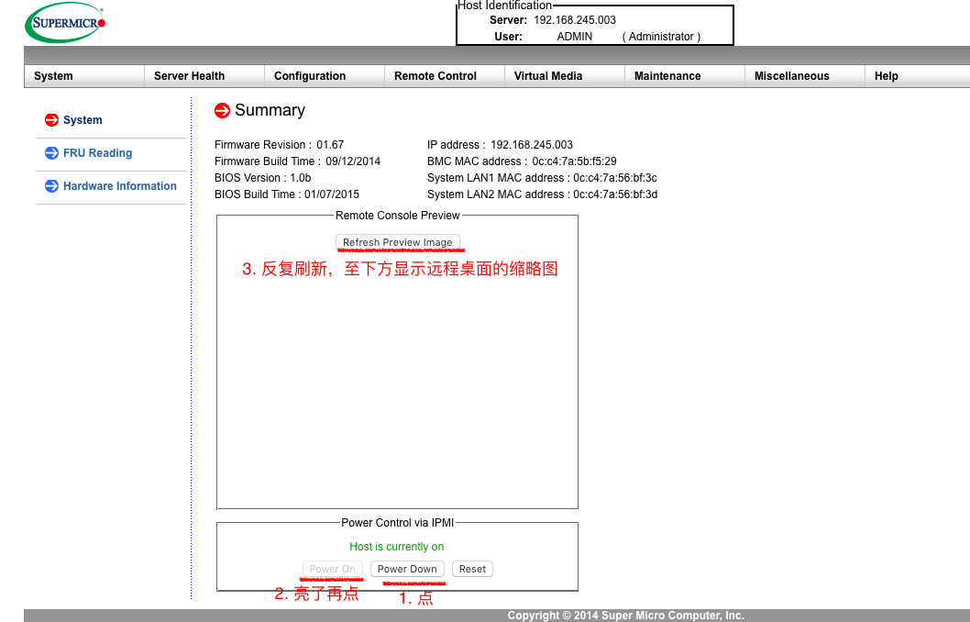970x622 pixels.
Task: Click red arrow icon beside System sidebar item
Action: click(x=51, y=120)
